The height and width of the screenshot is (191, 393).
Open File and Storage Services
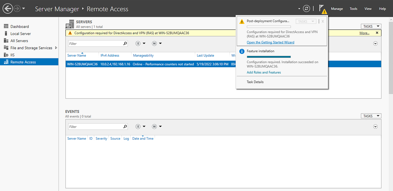(x=30, y=48)
